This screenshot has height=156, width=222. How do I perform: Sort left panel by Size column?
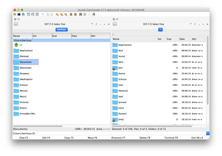[62, 36]
